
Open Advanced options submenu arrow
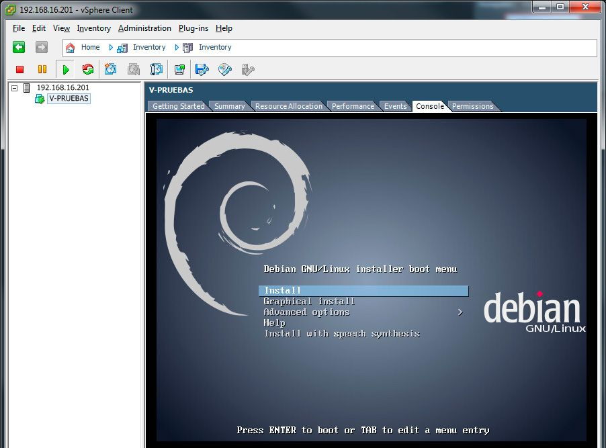pos(460,312)
